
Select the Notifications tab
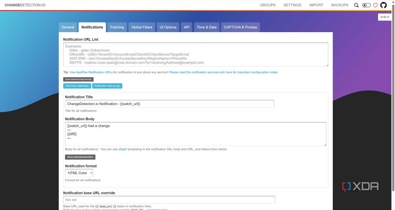(x=92, y=27)
